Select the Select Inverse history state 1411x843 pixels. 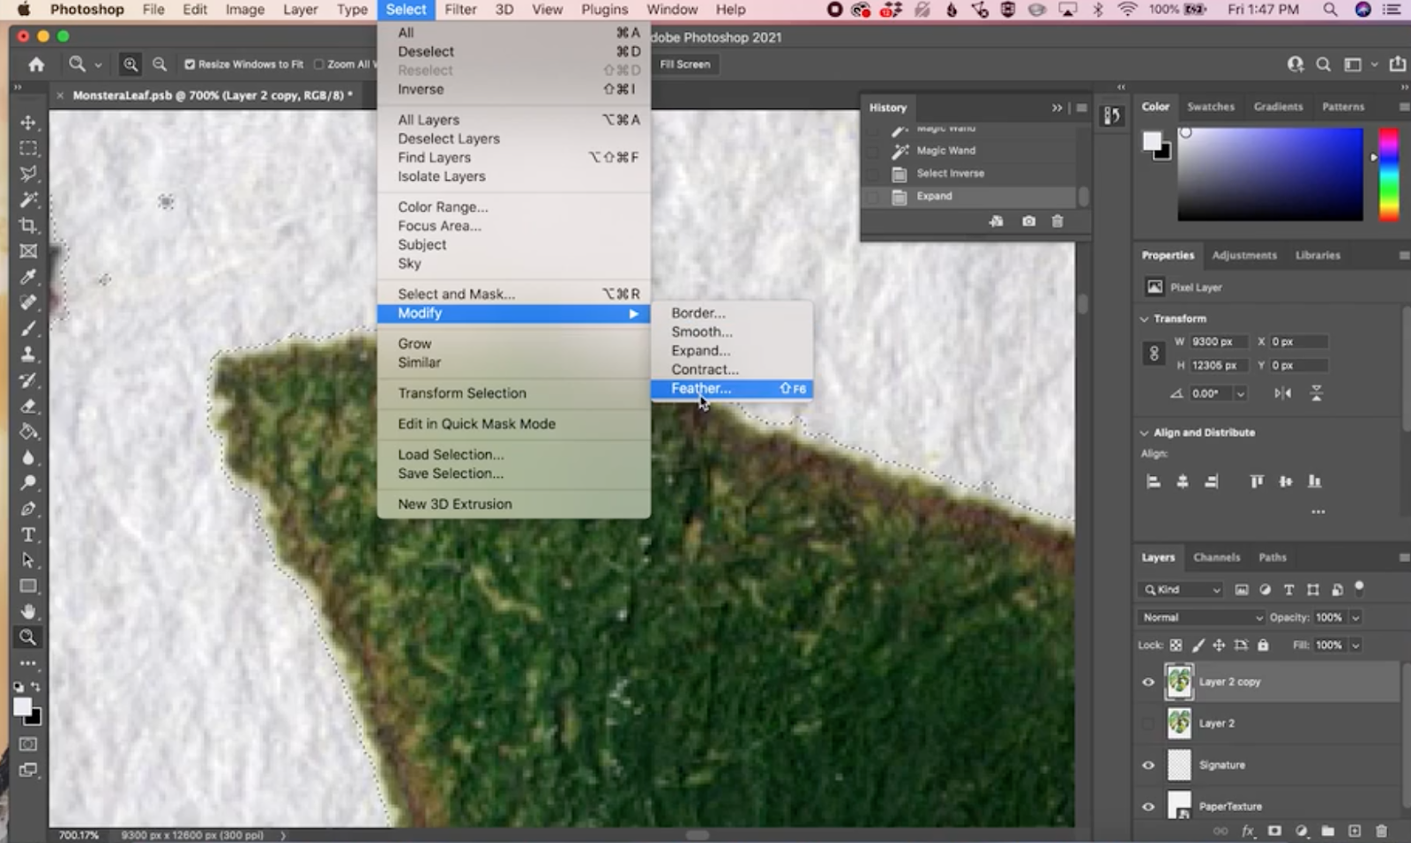970,174
